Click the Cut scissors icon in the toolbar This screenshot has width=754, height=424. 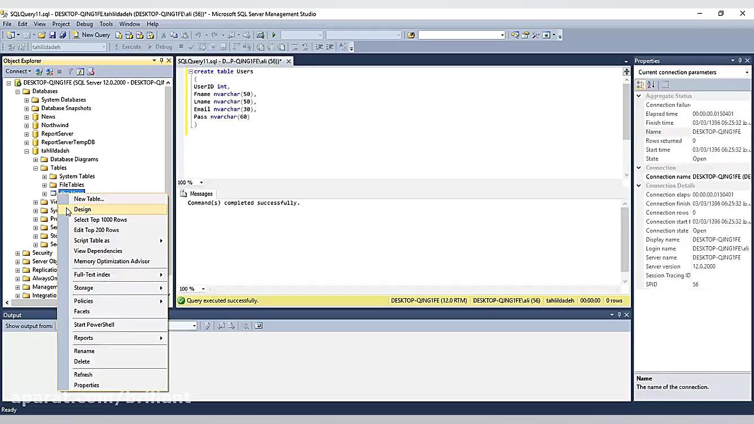pyautogui.click(x=164, y=35)
